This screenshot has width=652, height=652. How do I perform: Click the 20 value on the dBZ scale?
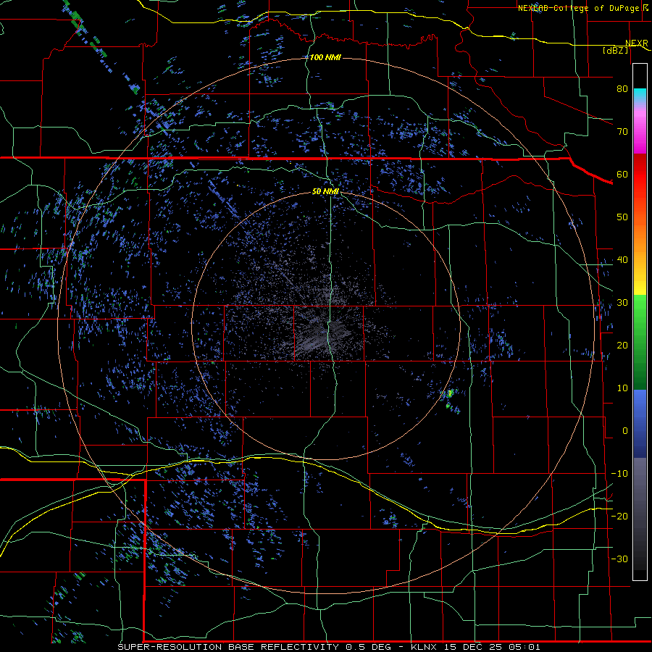click(622, 345)
